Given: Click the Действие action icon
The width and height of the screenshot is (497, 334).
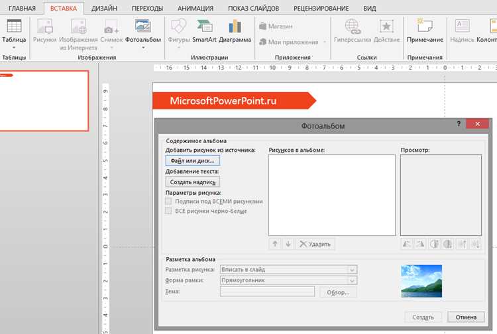Looking at the screenshot, I should click(x=386, y=30).
